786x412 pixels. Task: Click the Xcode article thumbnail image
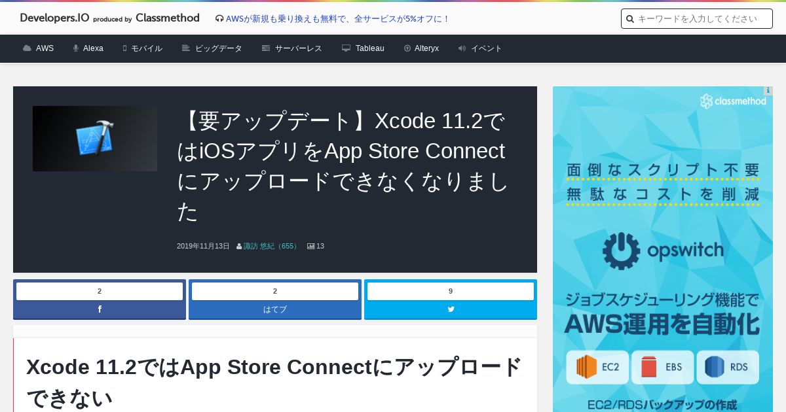(x=95, y=139)
